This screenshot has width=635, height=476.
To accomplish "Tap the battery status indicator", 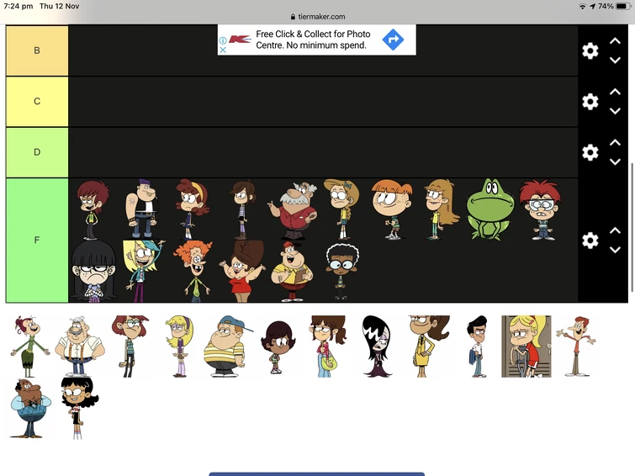I will (x=623, y=6).
